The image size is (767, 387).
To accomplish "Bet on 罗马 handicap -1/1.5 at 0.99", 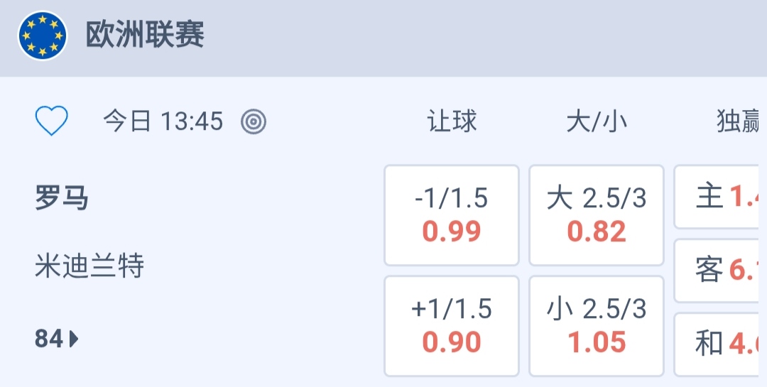I will [452, 215].
